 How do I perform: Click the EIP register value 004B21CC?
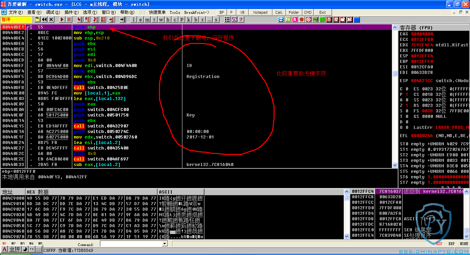tap(422, 81)
